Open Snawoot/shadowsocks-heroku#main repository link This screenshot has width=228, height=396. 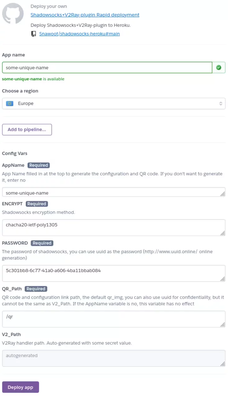[79, 34]
